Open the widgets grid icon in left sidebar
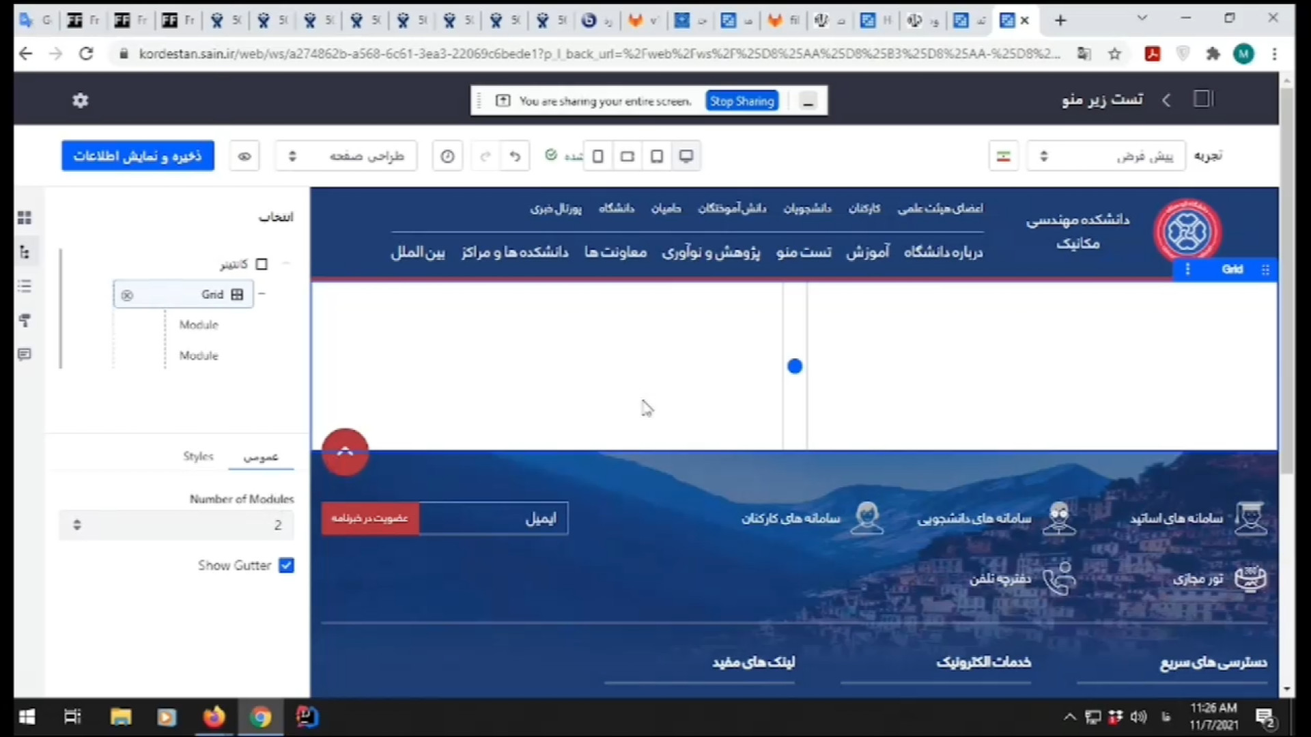 click(x=25, y=218)
